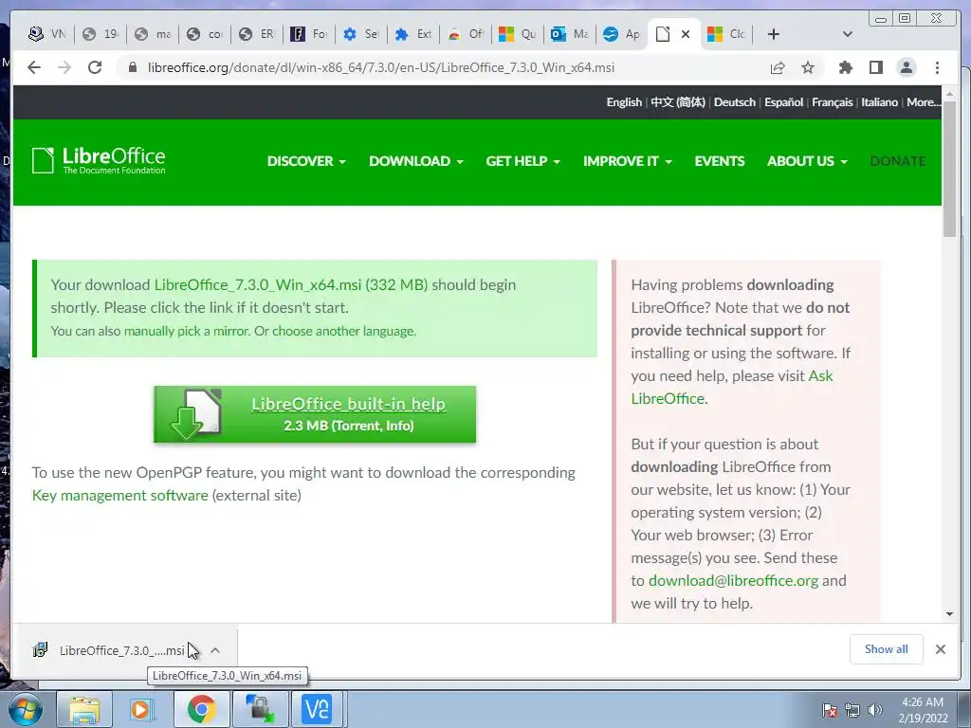This screenshot has width=971, height=728.
Task: Click the forward navigation arrow
Action: point(64,67)
